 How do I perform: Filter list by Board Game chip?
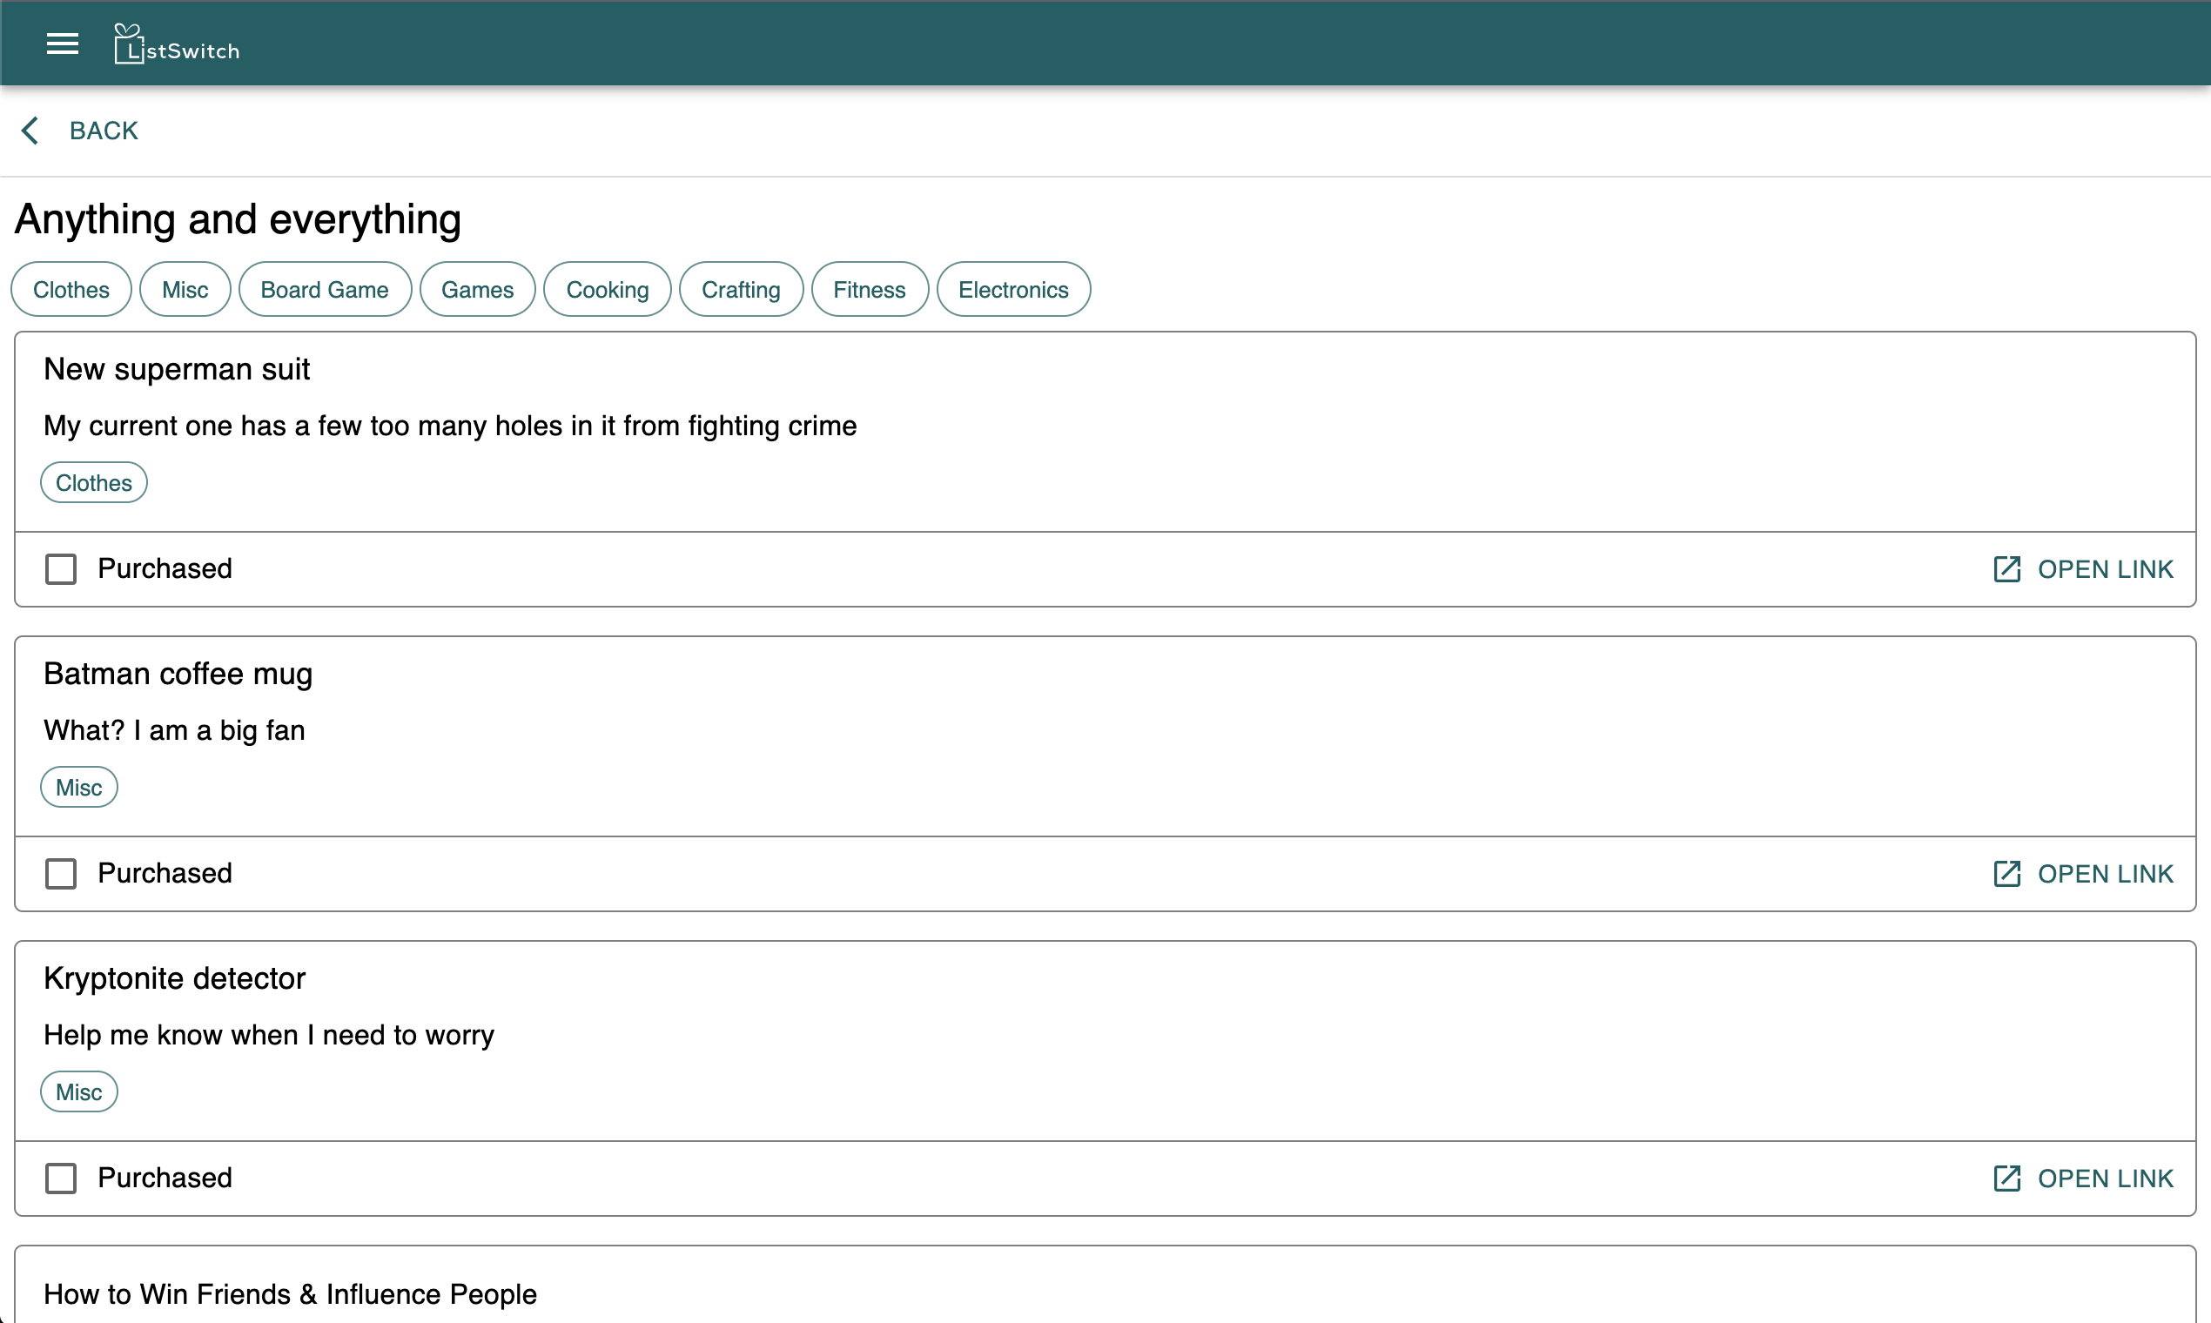pos(325,290)
